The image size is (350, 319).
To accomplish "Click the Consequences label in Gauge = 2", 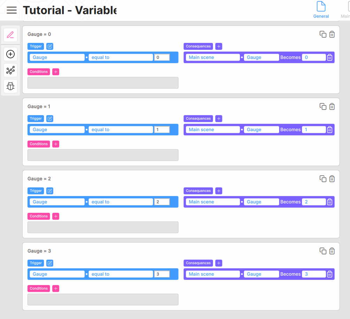I will [198, 191].
